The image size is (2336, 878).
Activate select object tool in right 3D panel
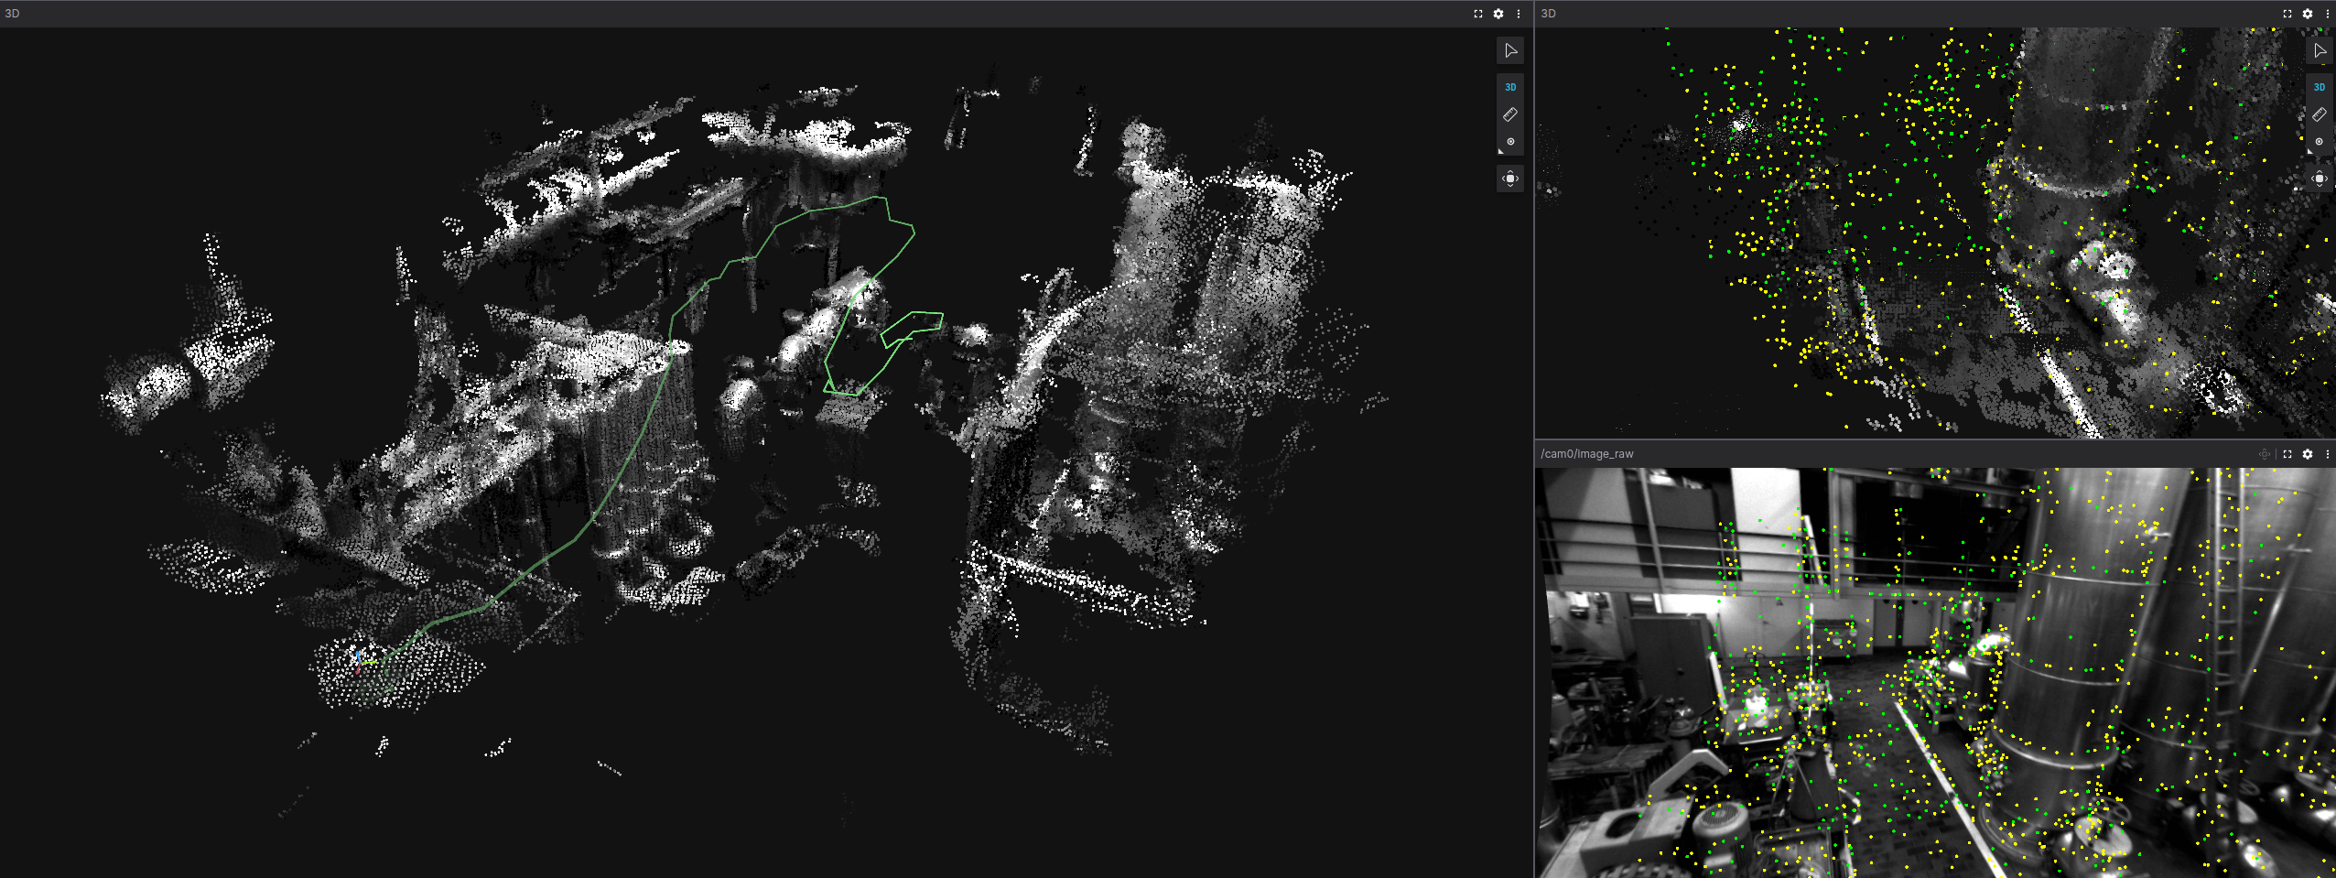2320,51
